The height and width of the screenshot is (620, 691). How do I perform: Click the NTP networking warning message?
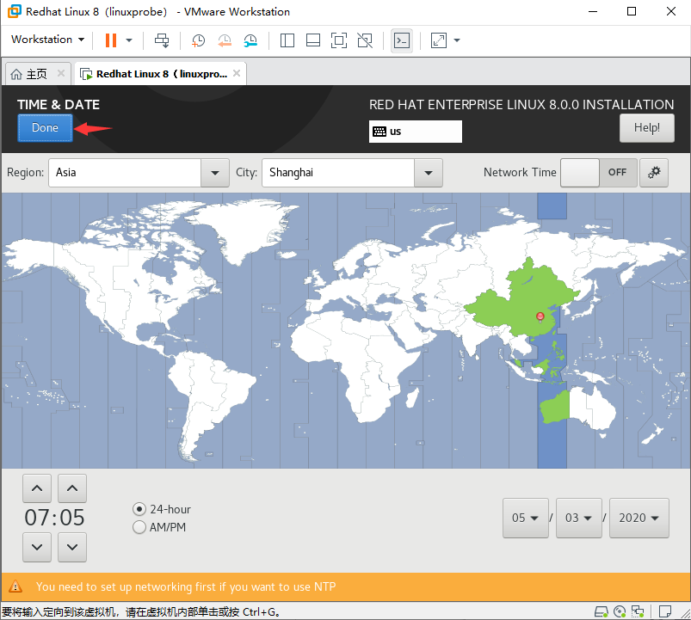pos(186,586)
